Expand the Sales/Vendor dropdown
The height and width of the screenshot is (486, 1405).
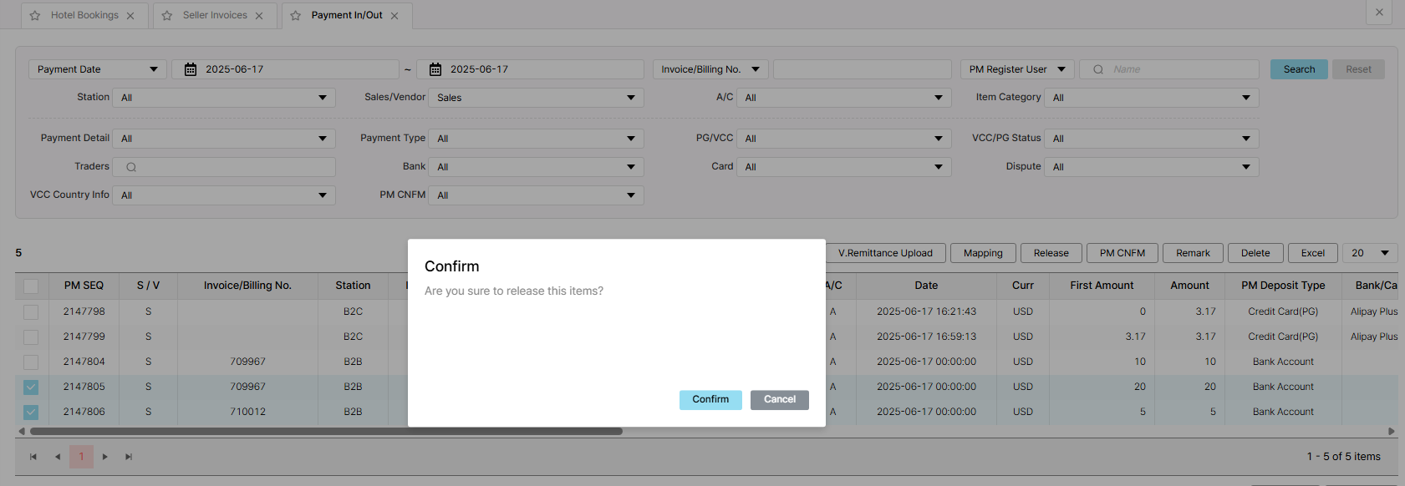(x=536, y=98)
